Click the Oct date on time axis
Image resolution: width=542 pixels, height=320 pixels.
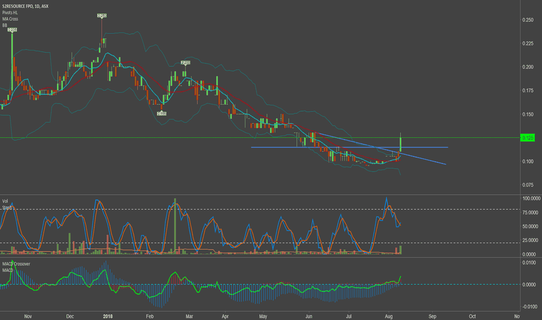tap(472, 316)
